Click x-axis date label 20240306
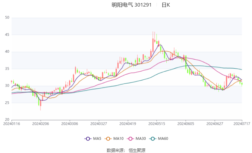252x153 pixels. tap(70, 124)
